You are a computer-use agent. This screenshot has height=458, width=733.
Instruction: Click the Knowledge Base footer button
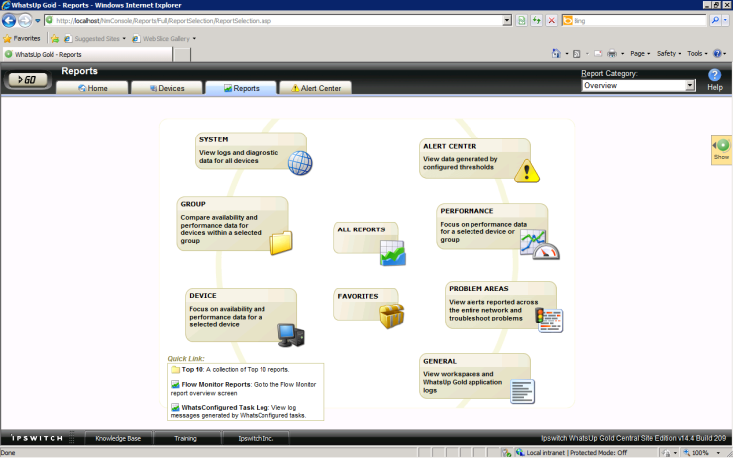(118, 439)
